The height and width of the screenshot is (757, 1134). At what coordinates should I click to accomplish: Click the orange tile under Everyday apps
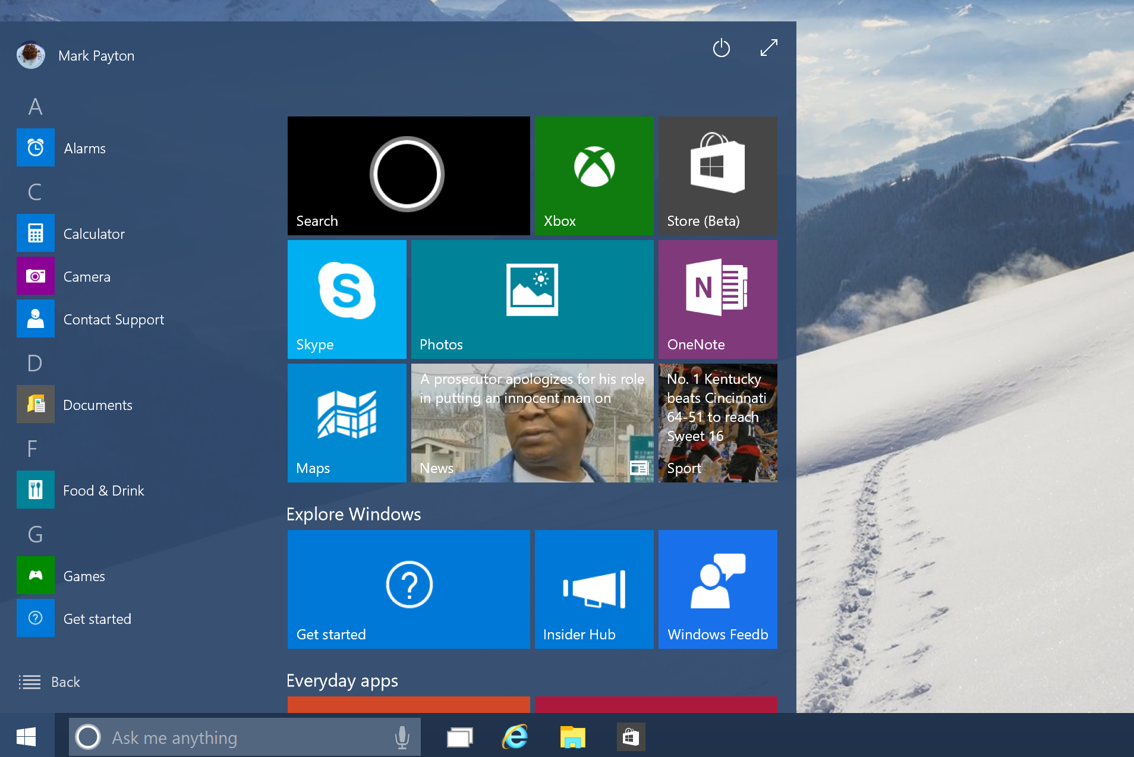click(409, 705)
